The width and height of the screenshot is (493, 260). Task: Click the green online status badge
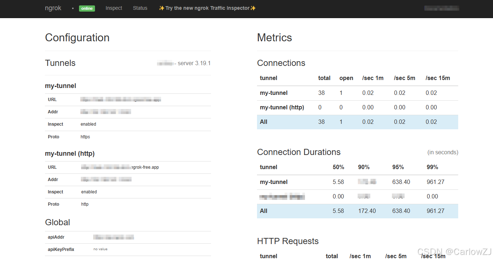pos(87,8)
